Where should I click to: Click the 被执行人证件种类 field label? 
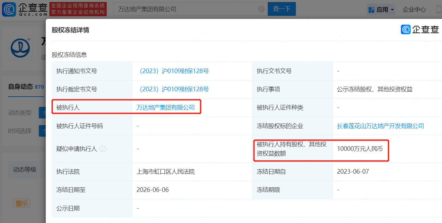(x=280, y=108)
